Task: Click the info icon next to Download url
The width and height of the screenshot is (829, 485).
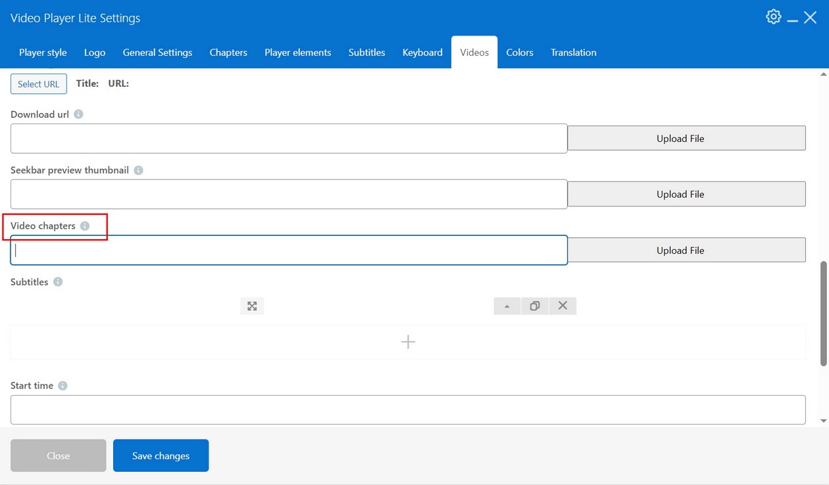Action: click(x=78, y=114)
